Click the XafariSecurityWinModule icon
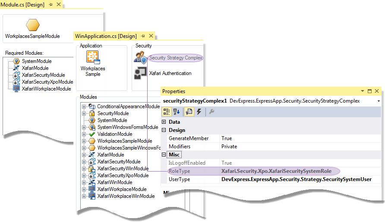Viewport: 385px width, 222px height. [x=92, y=169]
